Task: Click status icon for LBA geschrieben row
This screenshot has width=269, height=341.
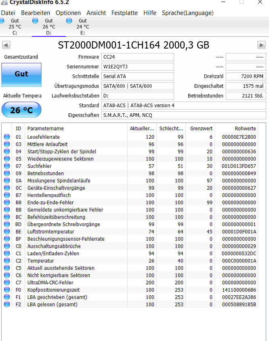Action: pos(7,297)
